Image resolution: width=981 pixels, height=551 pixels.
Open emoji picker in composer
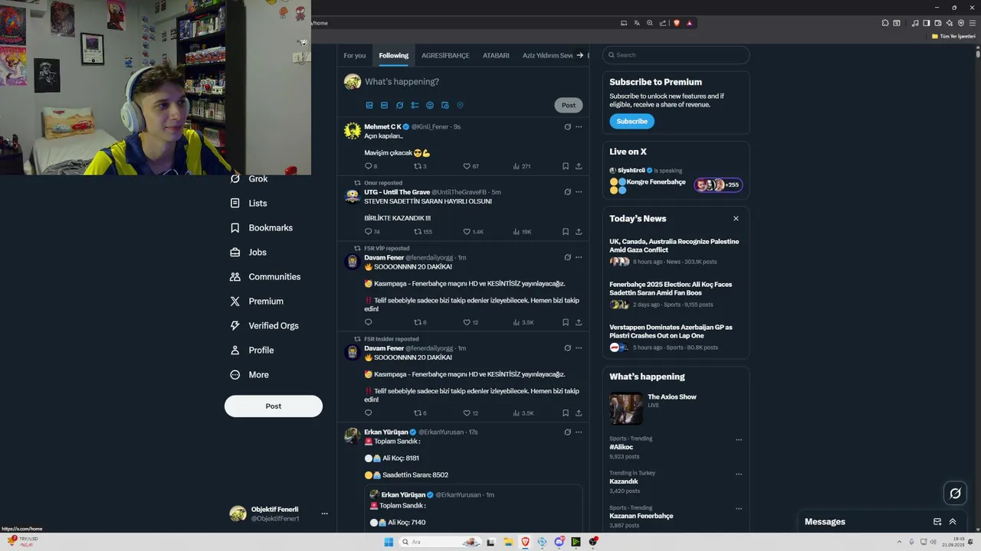(x=430, y=106)
